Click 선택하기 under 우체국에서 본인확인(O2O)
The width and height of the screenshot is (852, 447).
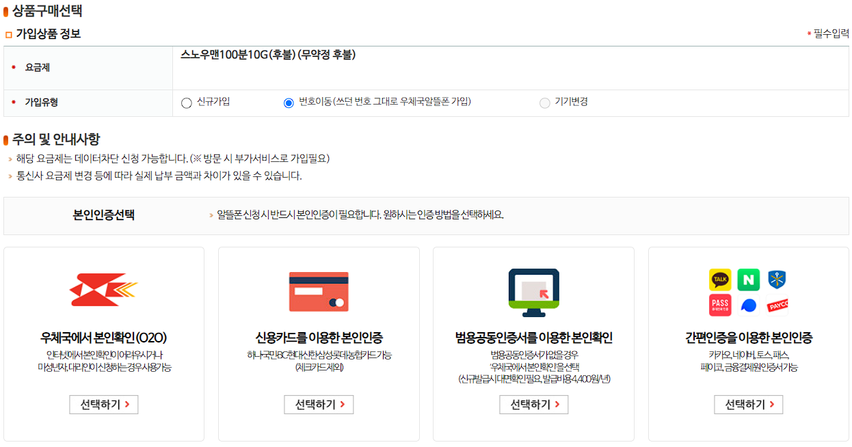point(103,404)
